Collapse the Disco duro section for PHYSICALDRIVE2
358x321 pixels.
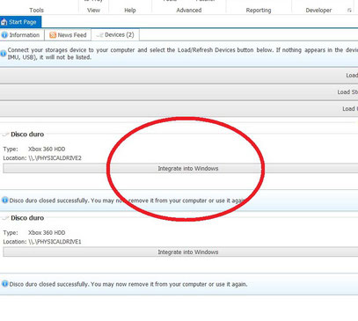pyautogui.click(x=5, y=135)
